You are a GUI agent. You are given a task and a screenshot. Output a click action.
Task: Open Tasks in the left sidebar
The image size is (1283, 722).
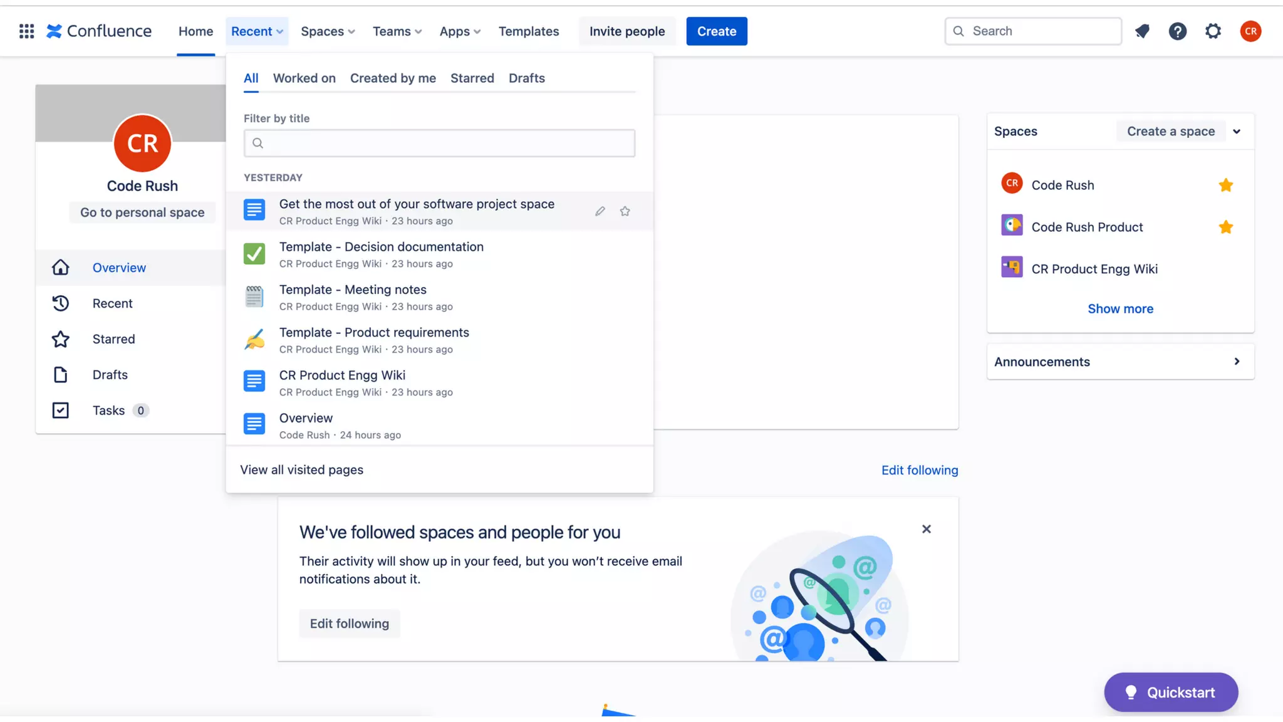(x=108, y=410)
